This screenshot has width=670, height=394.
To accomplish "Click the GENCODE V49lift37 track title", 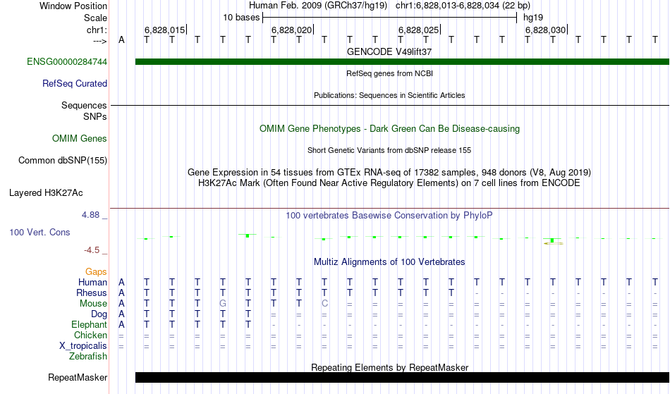I will tap(389, 51).
